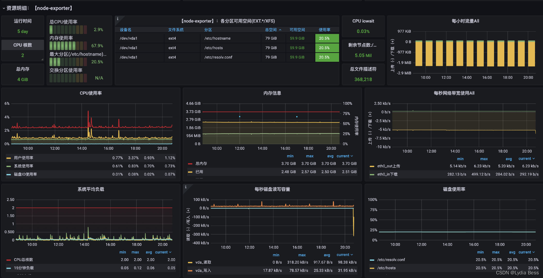Open info icon on disk read/write panel
The width and height of the screenshot is (543, 278).
click(x=186, y=187)
